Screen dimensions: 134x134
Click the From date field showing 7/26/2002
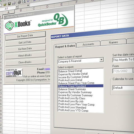pos(123,71)
